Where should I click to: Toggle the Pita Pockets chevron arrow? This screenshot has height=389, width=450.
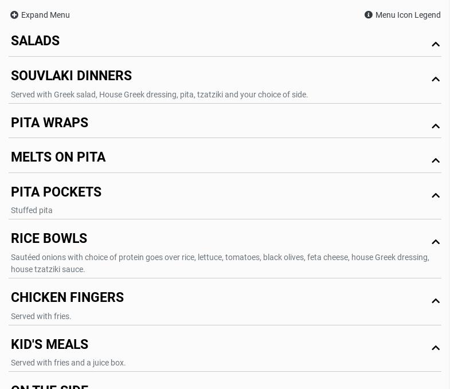436,195
